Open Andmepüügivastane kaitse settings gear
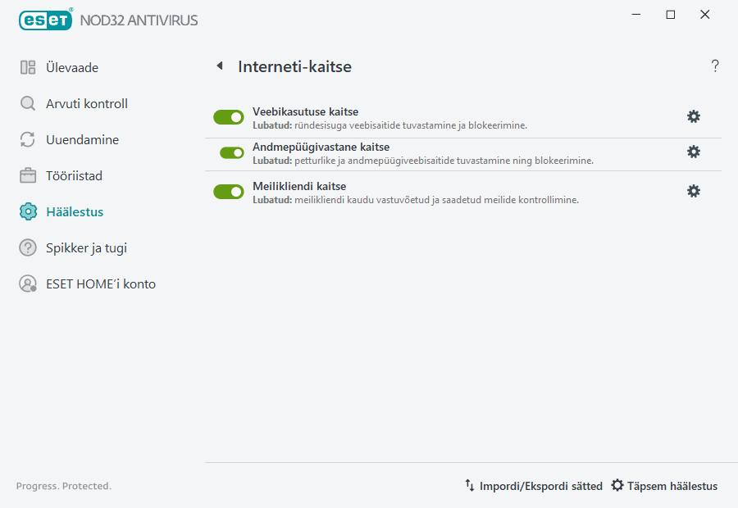The width and height of the screenshot is (738, 508). pos(694,152)
